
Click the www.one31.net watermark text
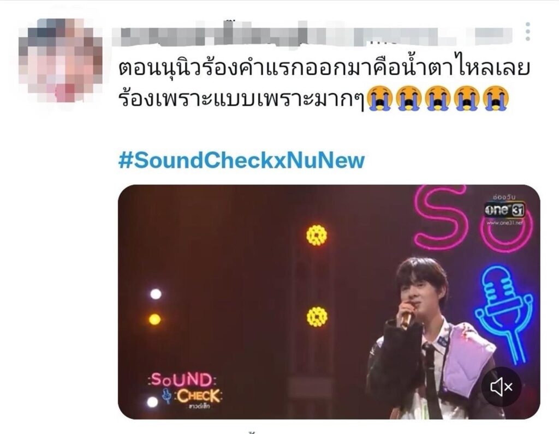pyautogui.click(x=505, y=222)
